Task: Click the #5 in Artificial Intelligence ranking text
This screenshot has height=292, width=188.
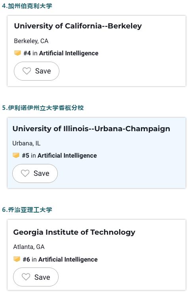Action: pos(59,156)
